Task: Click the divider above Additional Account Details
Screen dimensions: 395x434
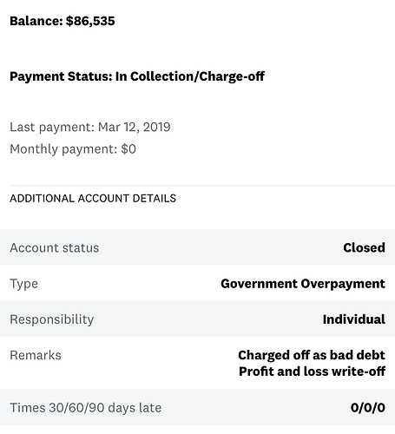Action: (202, 185)
